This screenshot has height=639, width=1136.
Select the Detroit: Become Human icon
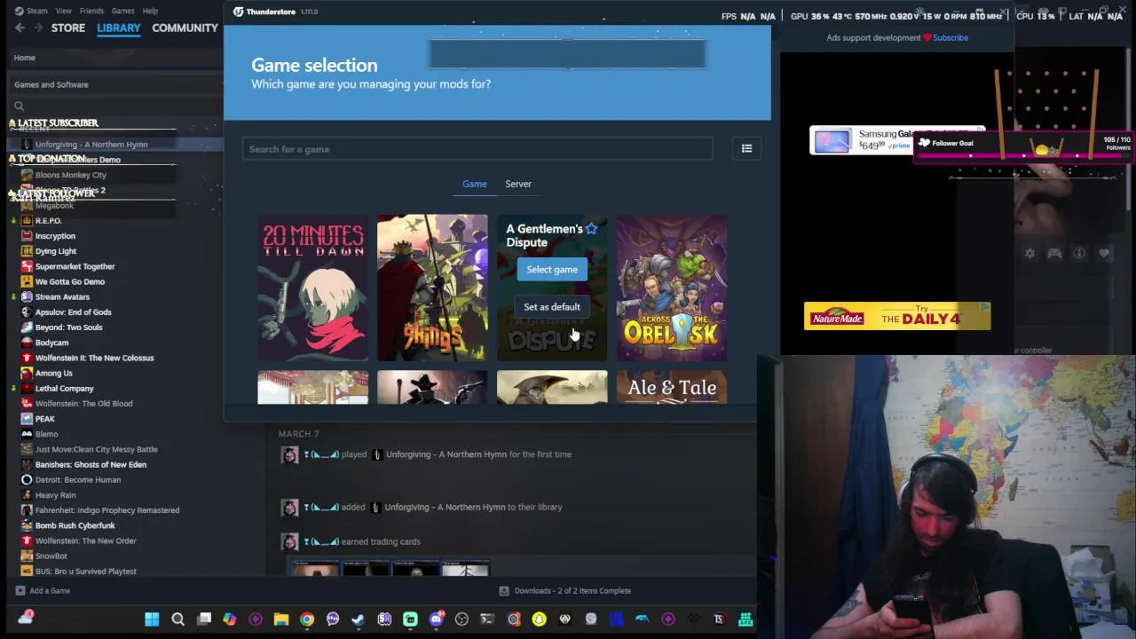click(27, 479)
